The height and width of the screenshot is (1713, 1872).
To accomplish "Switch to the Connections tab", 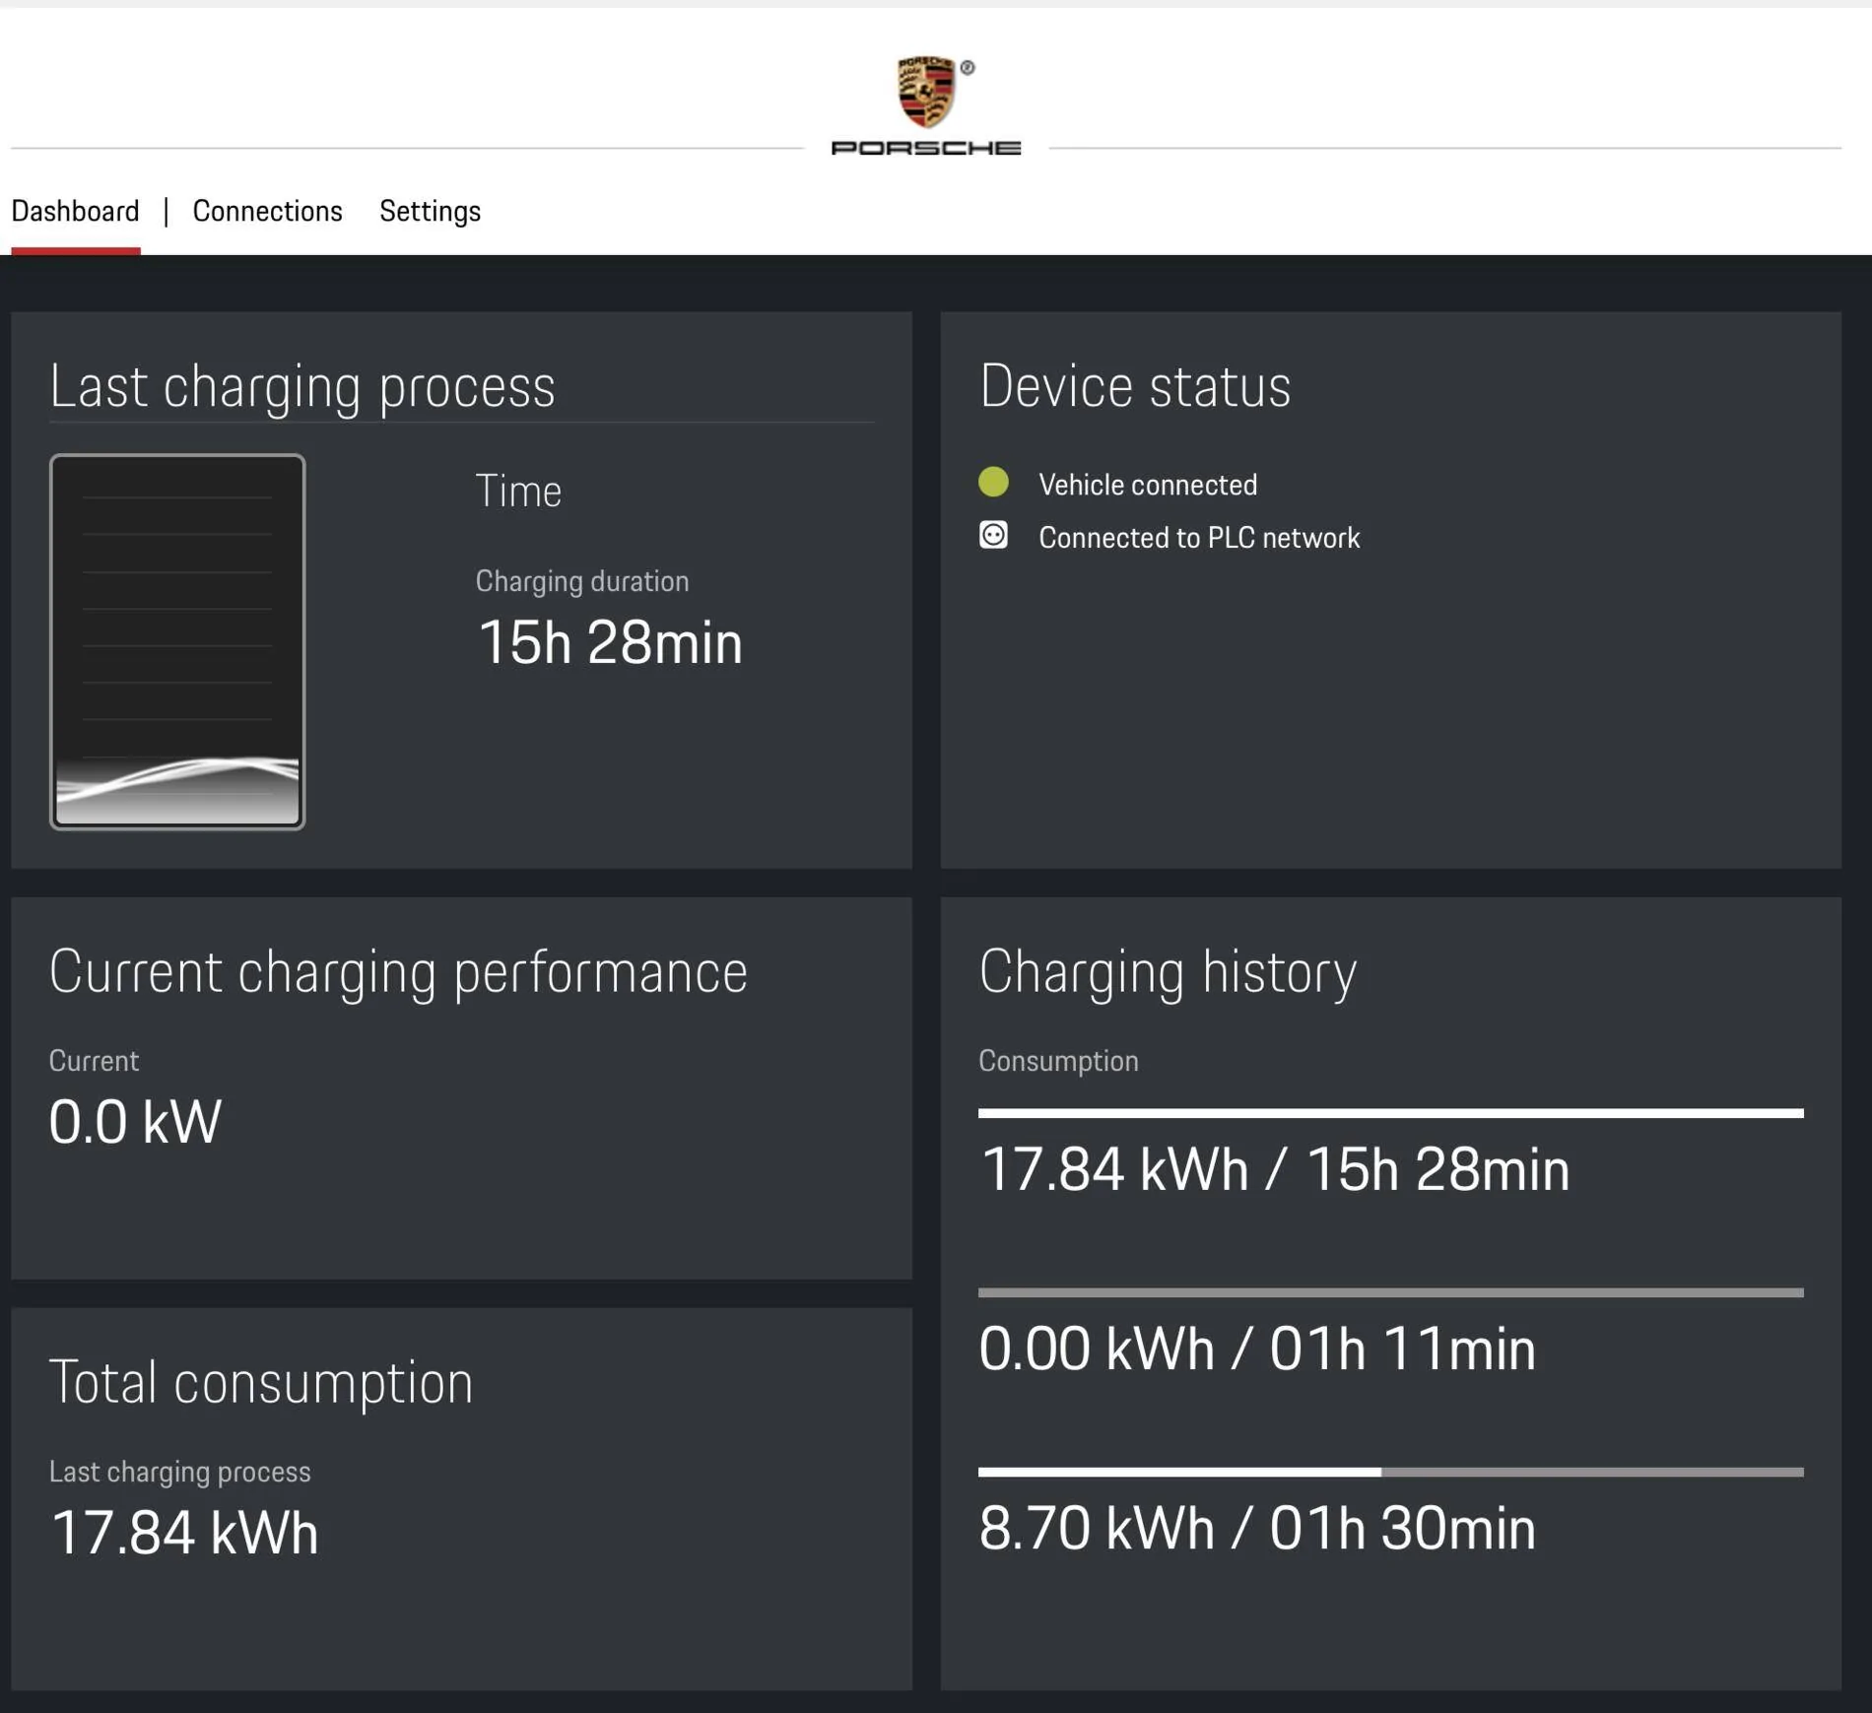I will tap(267, 211).
